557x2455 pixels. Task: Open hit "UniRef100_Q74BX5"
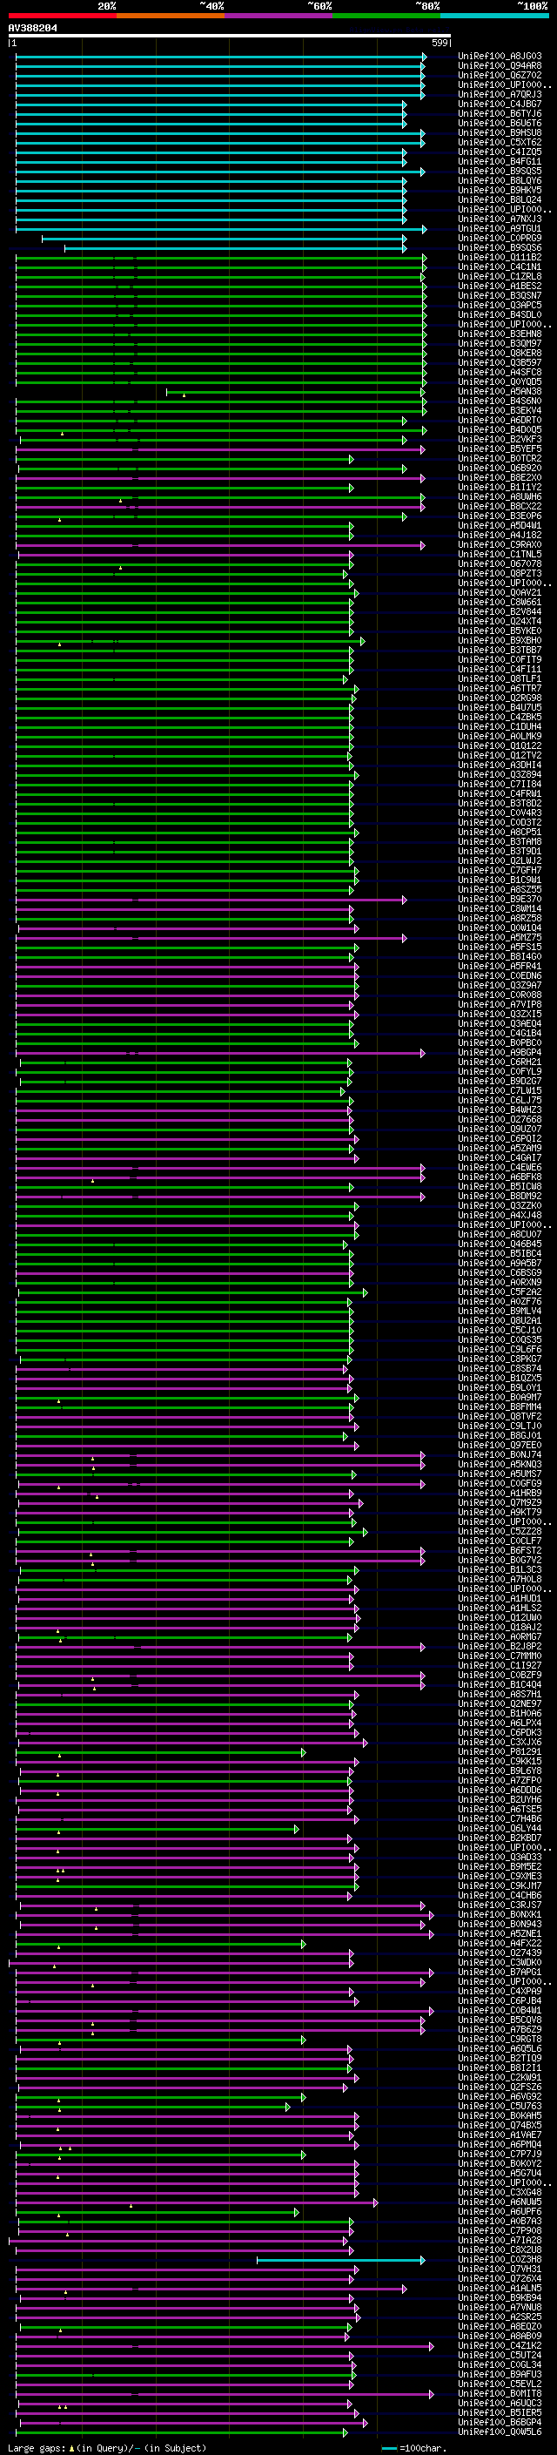(x=500, y=2125)
